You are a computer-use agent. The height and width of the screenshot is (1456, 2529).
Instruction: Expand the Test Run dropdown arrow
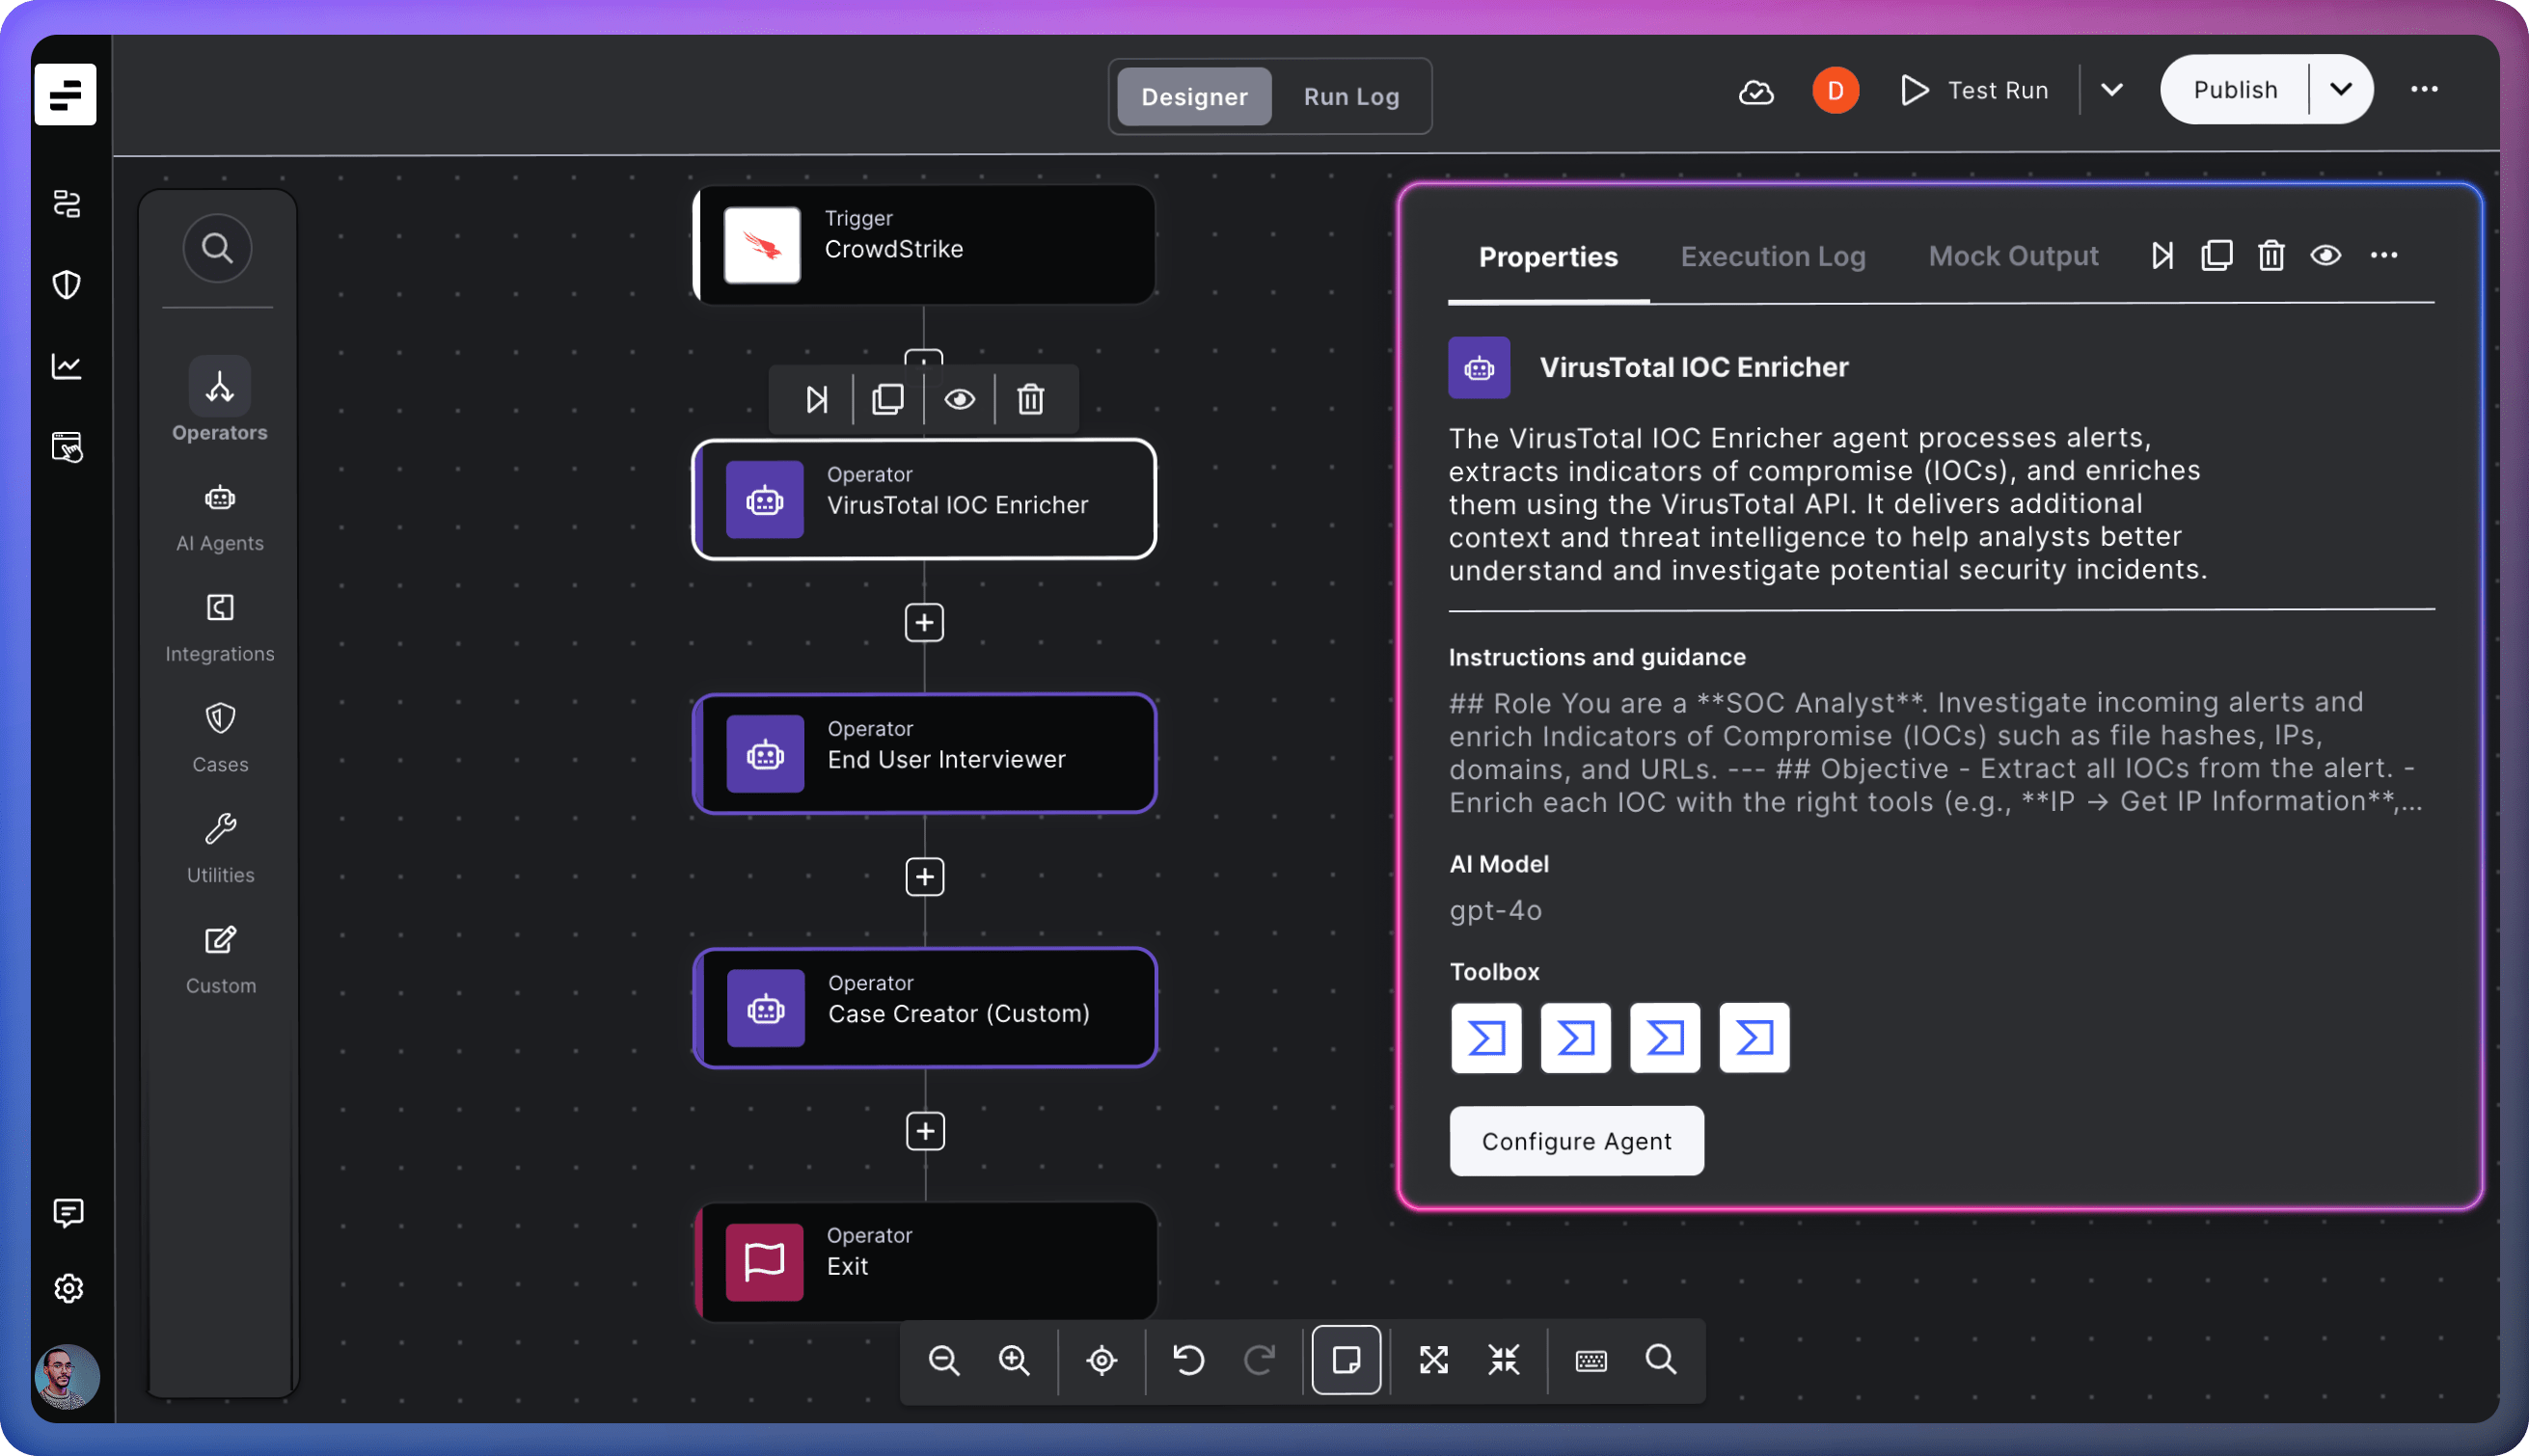(x=2111, y=90)
